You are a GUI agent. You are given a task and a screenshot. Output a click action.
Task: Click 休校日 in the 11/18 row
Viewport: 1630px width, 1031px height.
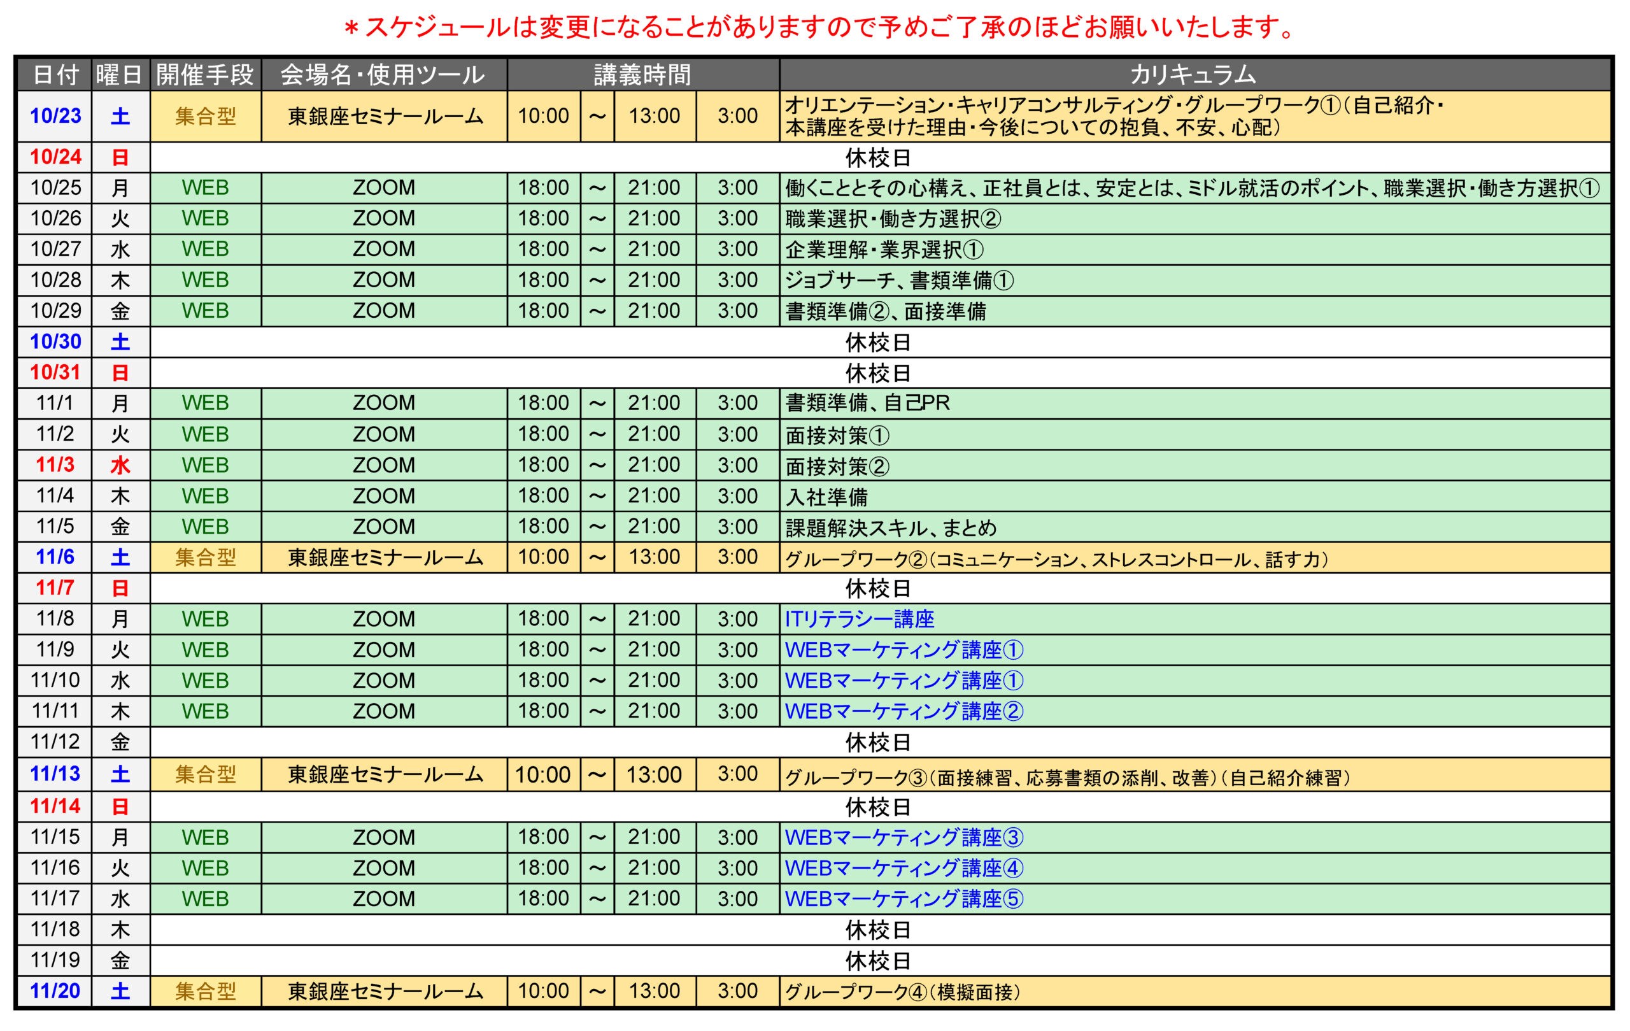coord(878,930)
